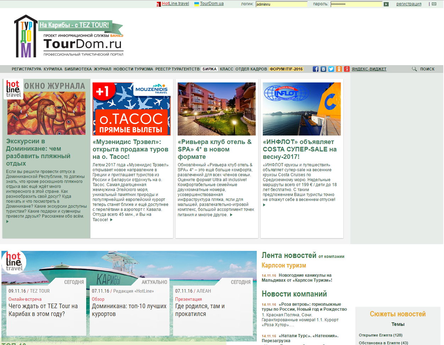Open КУРИЛКА menu item

click(53, 69)
